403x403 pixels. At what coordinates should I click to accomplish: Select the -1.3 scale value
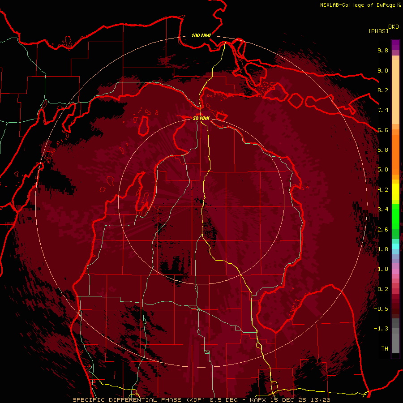pos(381,329)
